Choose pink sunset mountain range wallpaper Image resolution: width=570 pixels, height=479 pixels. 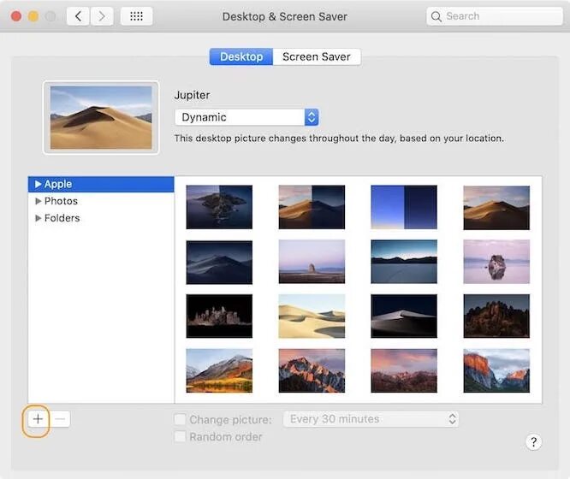tap(404, 370)
